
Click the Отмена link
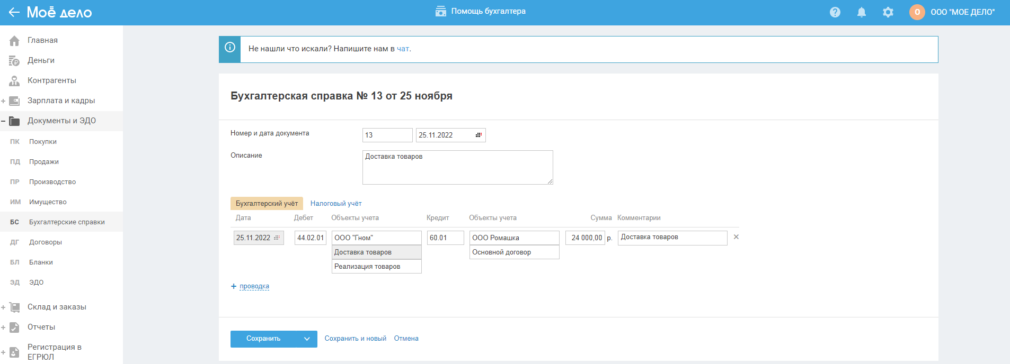point(406,339)
